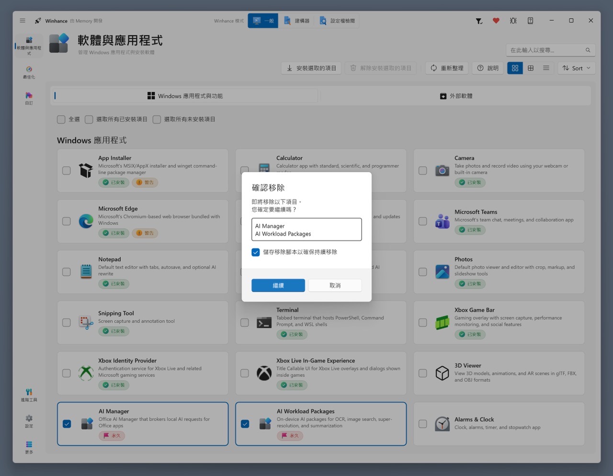Click the filter funnel icon

point(479,21)
